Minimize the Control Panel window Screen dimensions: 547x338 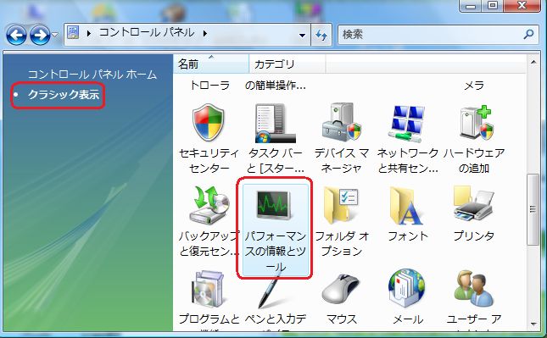tap(471, 6)
